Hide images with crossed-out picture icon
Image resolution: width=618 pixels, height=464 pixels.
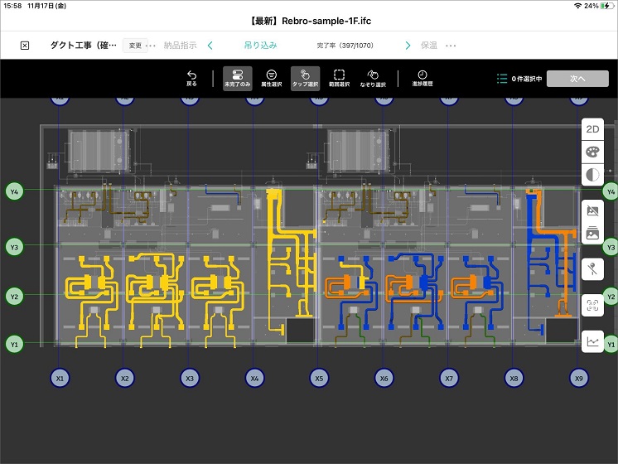click(x=592, y=211)
